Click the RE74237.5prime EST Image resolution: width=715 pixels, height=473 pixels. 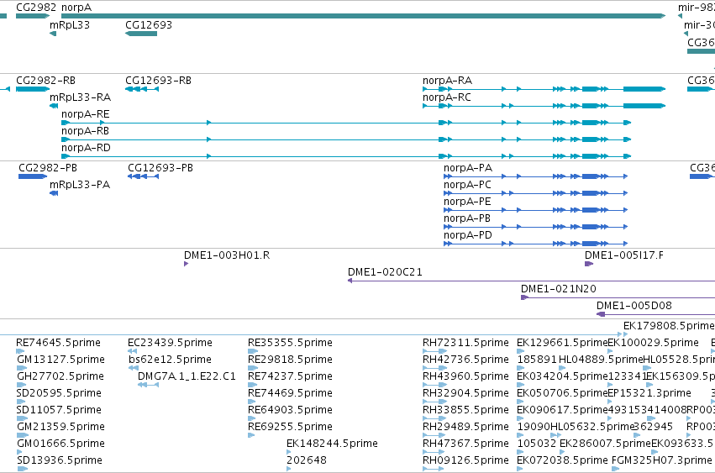point(253,385)
